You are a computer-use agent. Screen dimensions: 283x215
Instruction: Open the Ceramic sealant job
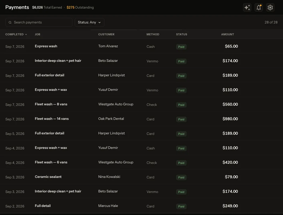click(48, 177)
